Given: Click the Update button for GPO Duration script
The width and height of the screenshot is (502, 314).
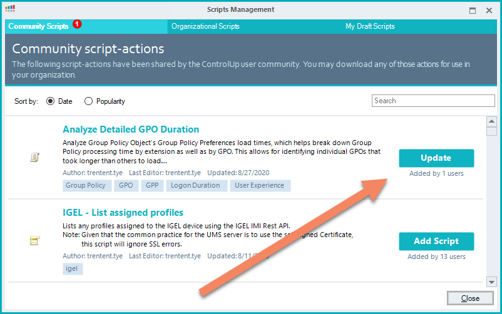Looking at the screenshot, I should (436, 158).
